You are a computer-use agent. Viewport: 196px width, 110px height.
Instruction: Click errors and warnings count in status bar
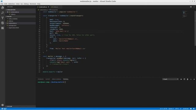click(4, 109)
